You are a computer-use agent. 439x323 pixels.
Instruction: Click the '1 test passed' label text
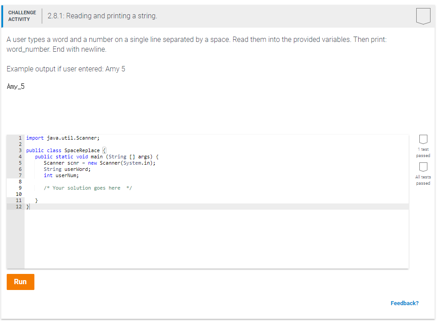[422, 153]
